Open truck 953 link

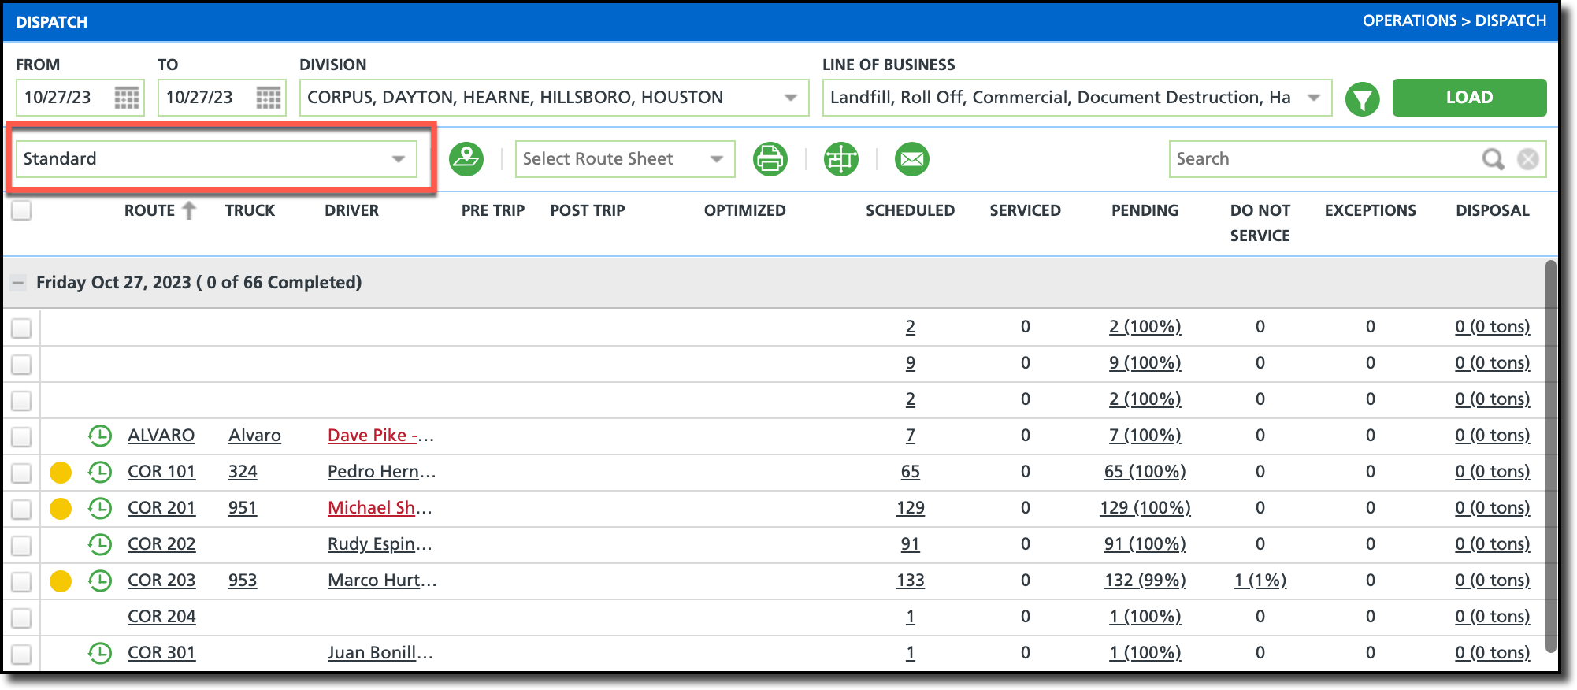(x=243, y=581)
